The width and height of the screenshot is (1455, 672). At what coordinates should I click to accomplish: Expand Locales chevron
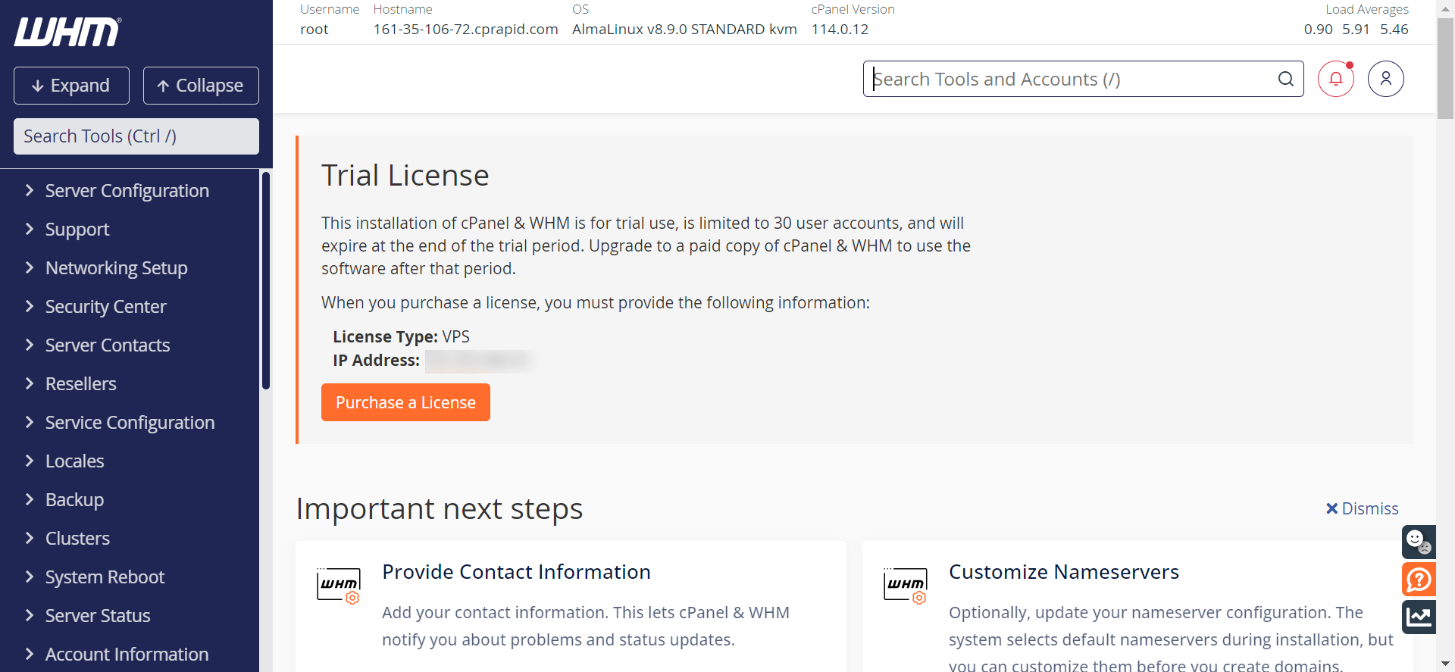pyautogui.click(x=30, y=461)
